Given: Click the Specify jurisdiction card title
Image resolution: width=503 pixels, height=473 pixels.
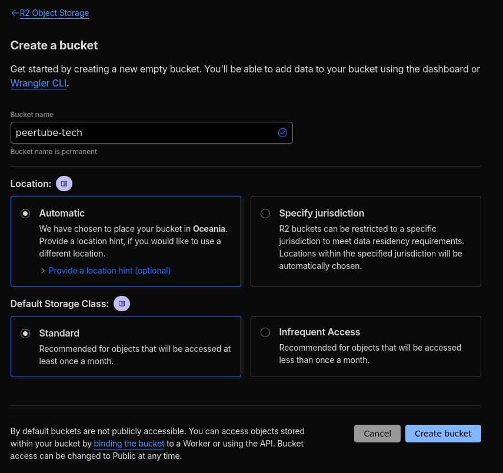Looking at the screenshot, I should click(321, 213).
